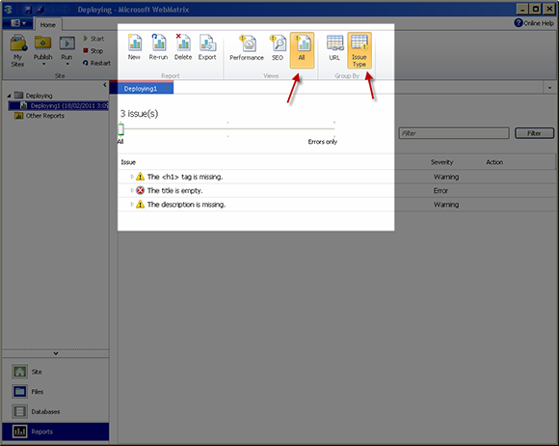Screen dimensions: 559x446
Task: Click the Filter button
Action: pos(534,133)
